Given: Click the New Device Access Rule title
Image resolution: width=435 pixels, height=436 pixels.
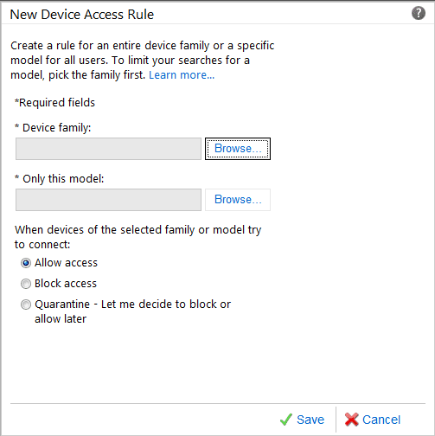Looking at the screenshot, I should [82, 15].
